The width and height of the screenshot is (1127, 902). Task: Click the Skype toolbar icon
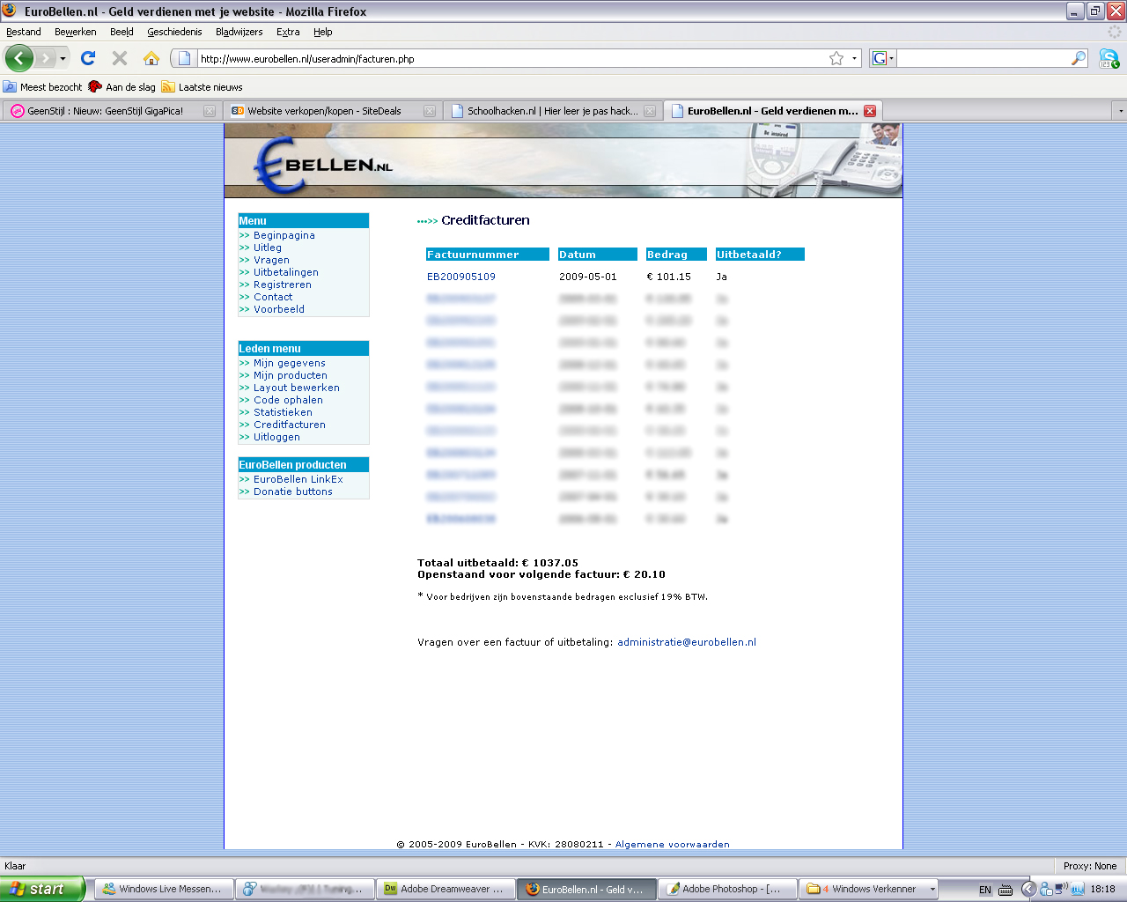[x=1109, y=58]
